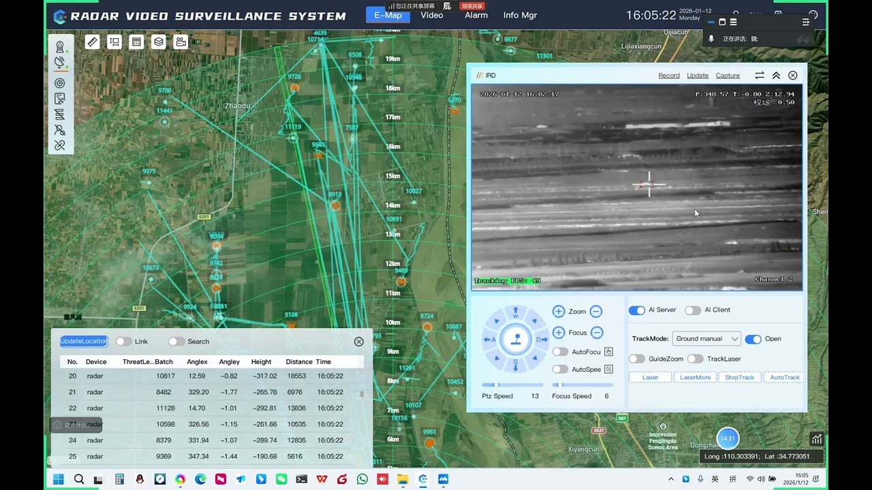Viewport: 872px width, 490px height.
Task: Select the ruler measurement tool
Action: 93,42
